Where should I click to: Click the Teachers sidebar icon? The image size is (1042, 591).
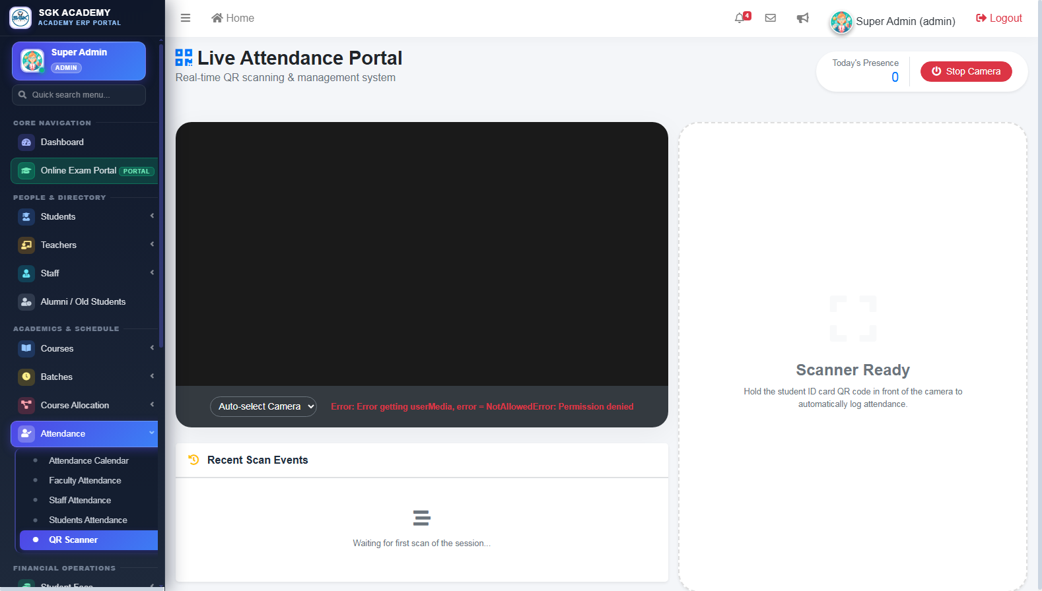[x=26, y=245]
